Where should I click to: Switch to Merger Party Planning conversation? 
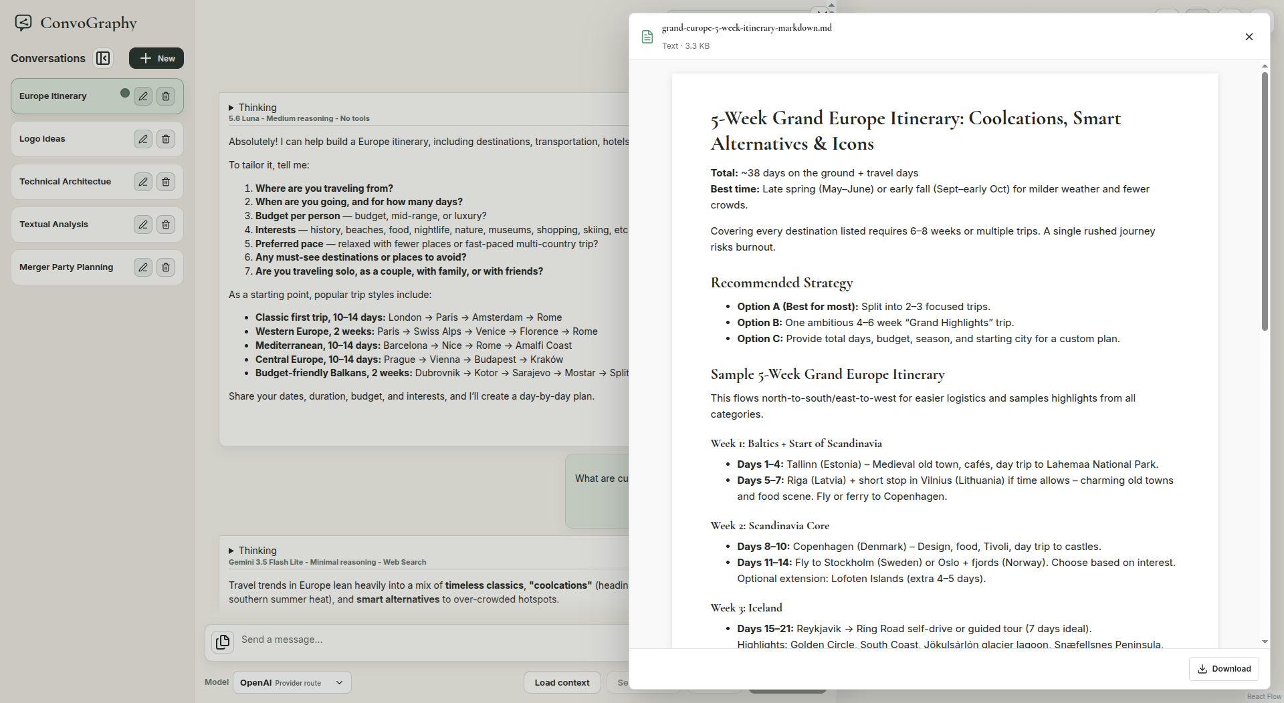[x=66, y=267]
